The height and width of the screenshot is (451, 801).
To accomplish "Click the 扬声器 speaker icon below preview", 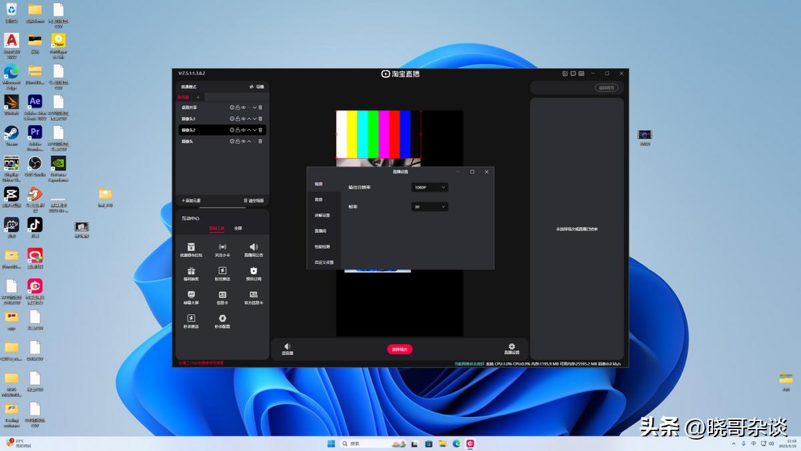I will 287,348.
